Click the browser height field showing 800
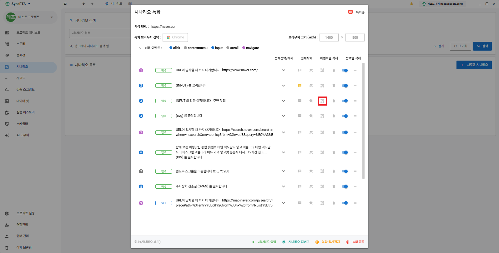The height and width of the screenshot is (253, 499). pyautogui.click(x=355, y=37)
